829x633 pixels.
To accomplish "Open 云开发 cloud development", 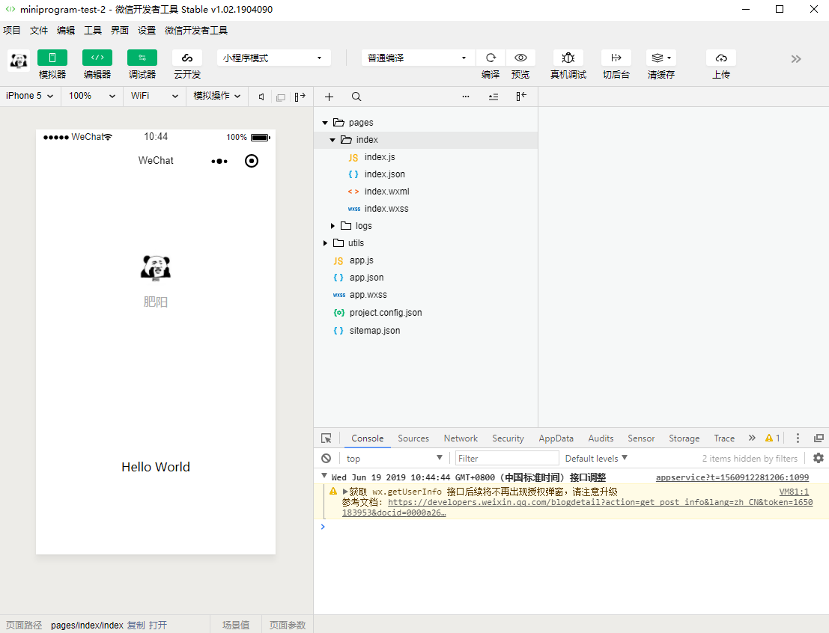I will [x=187, y=58].
